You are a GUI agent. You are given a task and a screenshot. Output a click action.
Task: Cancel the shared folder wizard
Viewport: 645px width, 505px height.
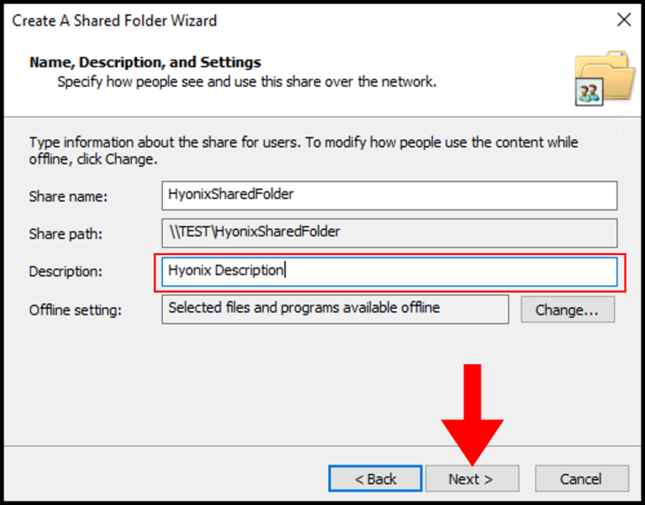click(x=582, y=478)
